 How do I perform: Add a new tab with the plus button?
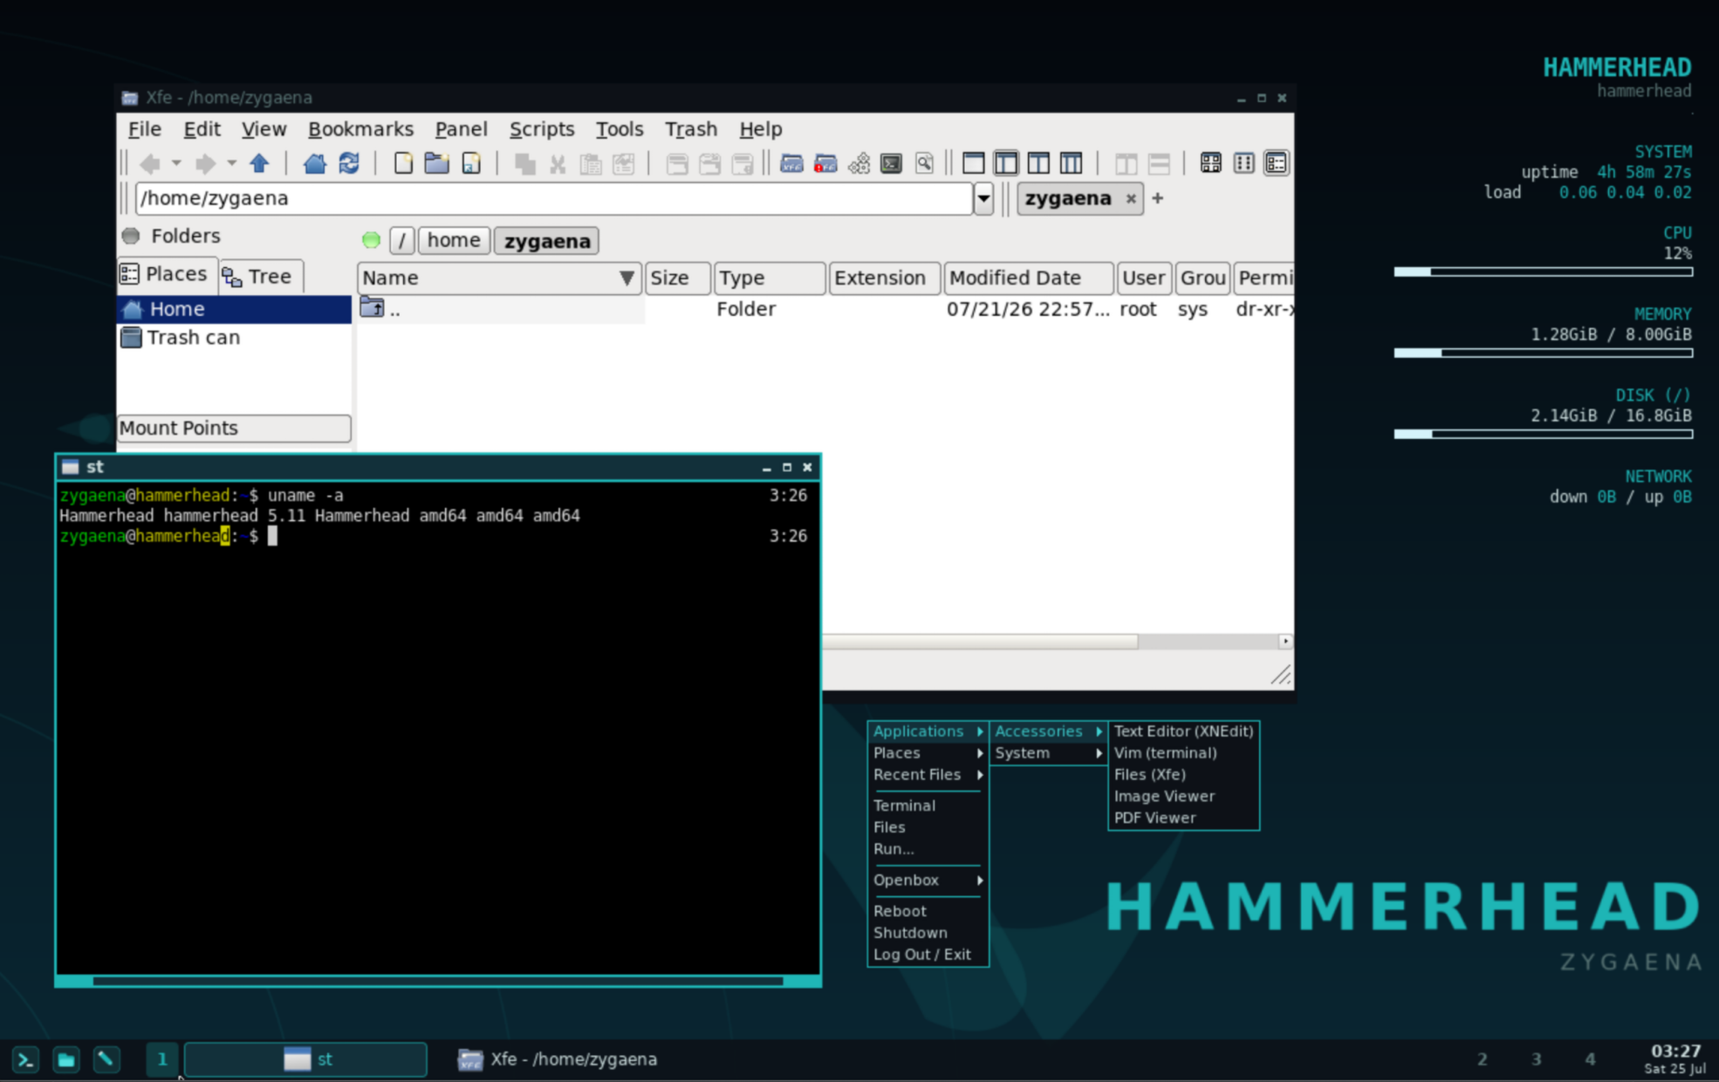pyautogui.click(x=1158, y=199)
